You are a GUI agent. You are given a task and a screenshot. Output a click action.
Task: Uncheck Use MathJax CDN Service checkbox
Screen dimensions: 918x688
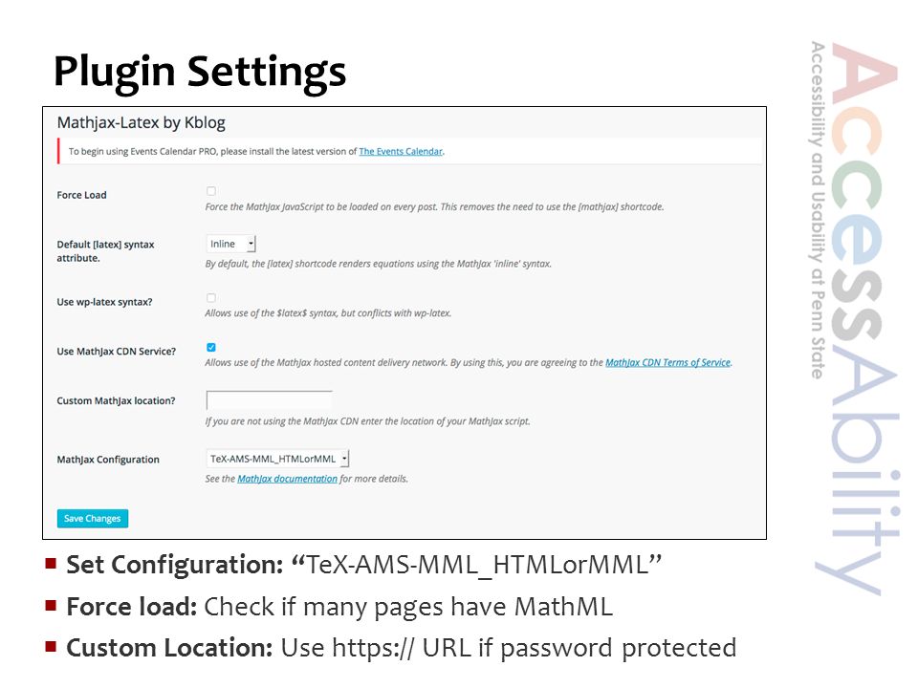(211, 348)
